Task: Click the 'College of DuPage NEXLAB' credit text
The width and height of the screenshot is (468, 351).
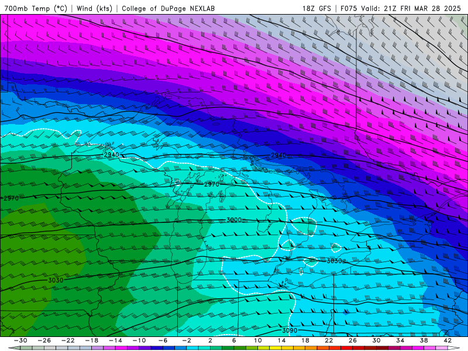Action: [168, 8]
